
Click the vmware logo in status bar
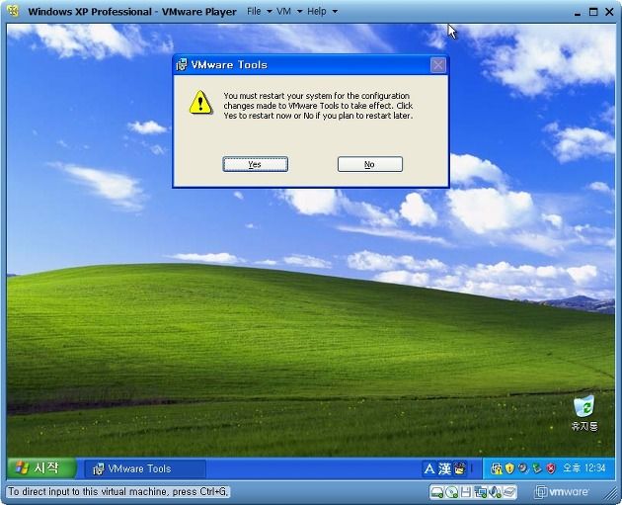pyautogui.click(x=562, y=492)
